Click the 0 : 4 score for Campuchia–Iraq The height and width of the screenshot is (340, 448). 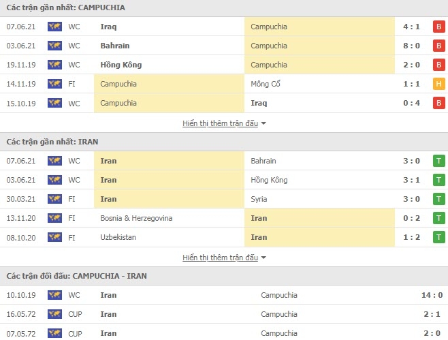411,103
